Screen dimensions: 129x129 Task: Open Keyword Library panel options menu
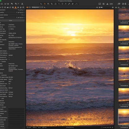point(24,15)
